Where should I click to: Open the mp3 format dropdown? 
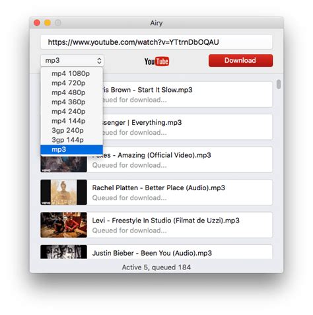[72, 61]
